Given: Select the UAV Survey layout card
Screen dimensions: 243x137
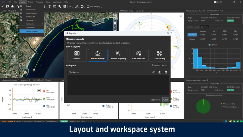Looking at the screenshot, I should [159, 55].
